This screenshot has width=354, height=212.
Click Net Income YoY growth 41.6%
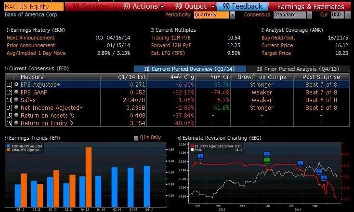[221, 108]
